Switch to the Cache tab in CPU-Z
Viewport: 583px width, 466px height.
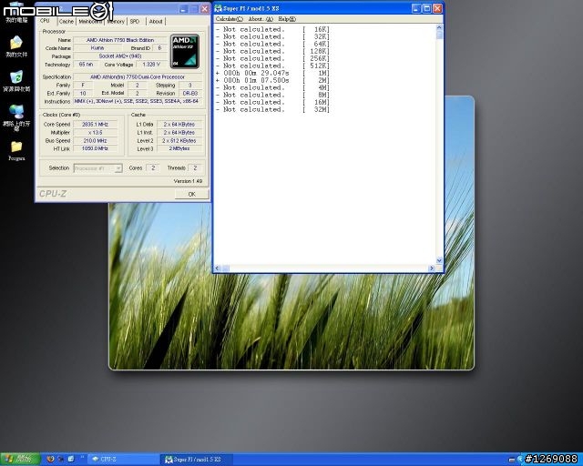coord(66,21)
